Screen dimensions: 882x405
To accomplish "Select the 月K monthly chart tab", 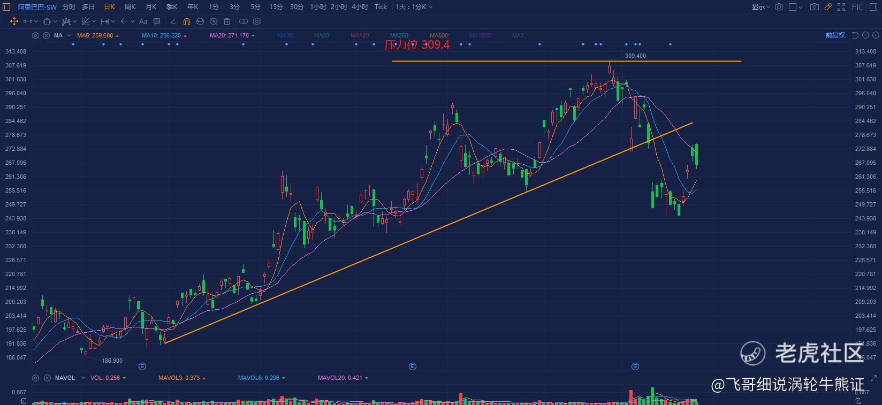I will click(151, 7).
